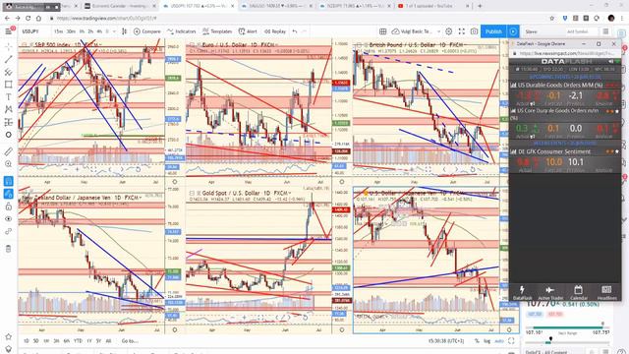629x354 pixels.
Task: Toggle the magnet mode tool
Action: 9,181
